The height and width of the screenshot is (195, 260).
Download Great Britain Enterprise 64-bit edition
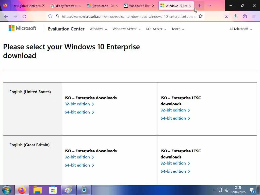coord(79,165)
